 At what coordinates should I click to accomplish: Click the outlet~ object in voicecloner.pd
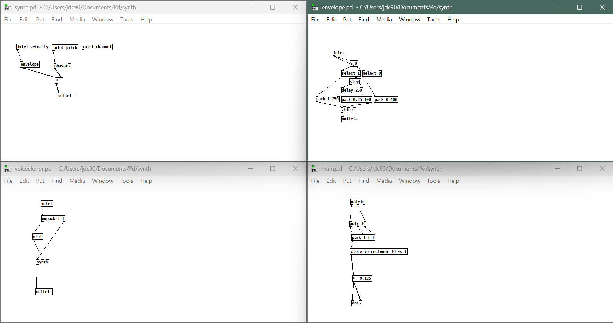point(44,291)
